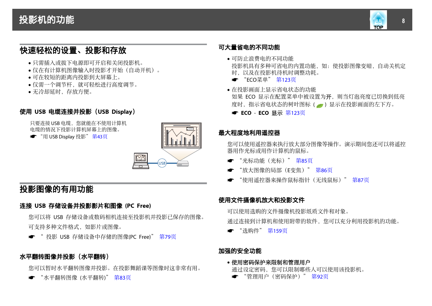The width and height of the screenshot is (432, 306).
Task: Click pointing-hand icon before 用 USB Display 投影
Action: pos(33,137)
